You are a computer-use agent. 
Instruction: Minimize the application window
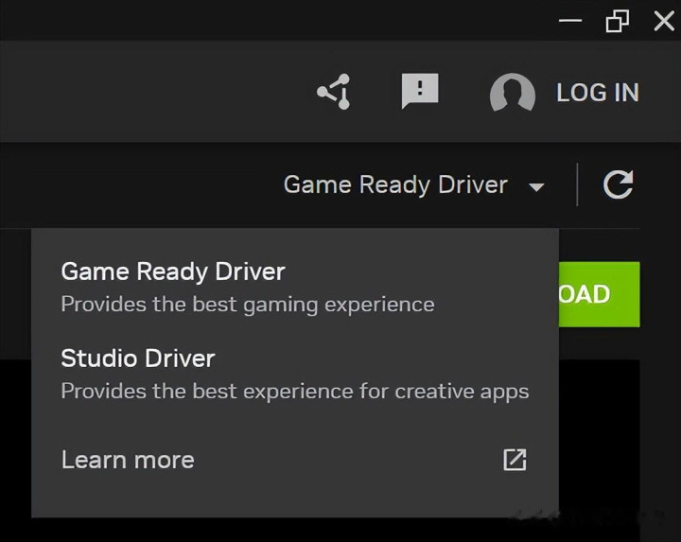pos(570,21)
